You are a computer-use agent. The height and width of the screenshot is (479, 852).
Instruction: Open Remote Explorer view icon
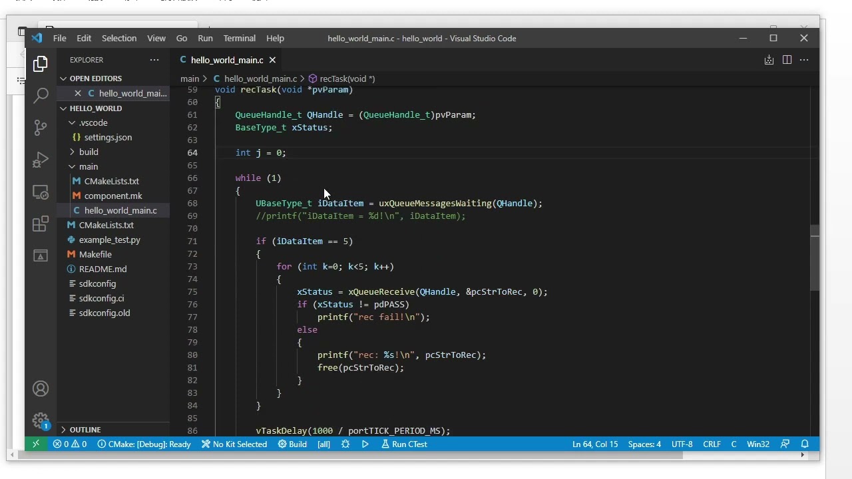coord(41,192)
